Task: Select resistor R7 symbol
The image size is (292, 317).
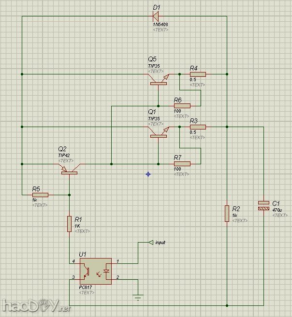Action: [182, 164]
